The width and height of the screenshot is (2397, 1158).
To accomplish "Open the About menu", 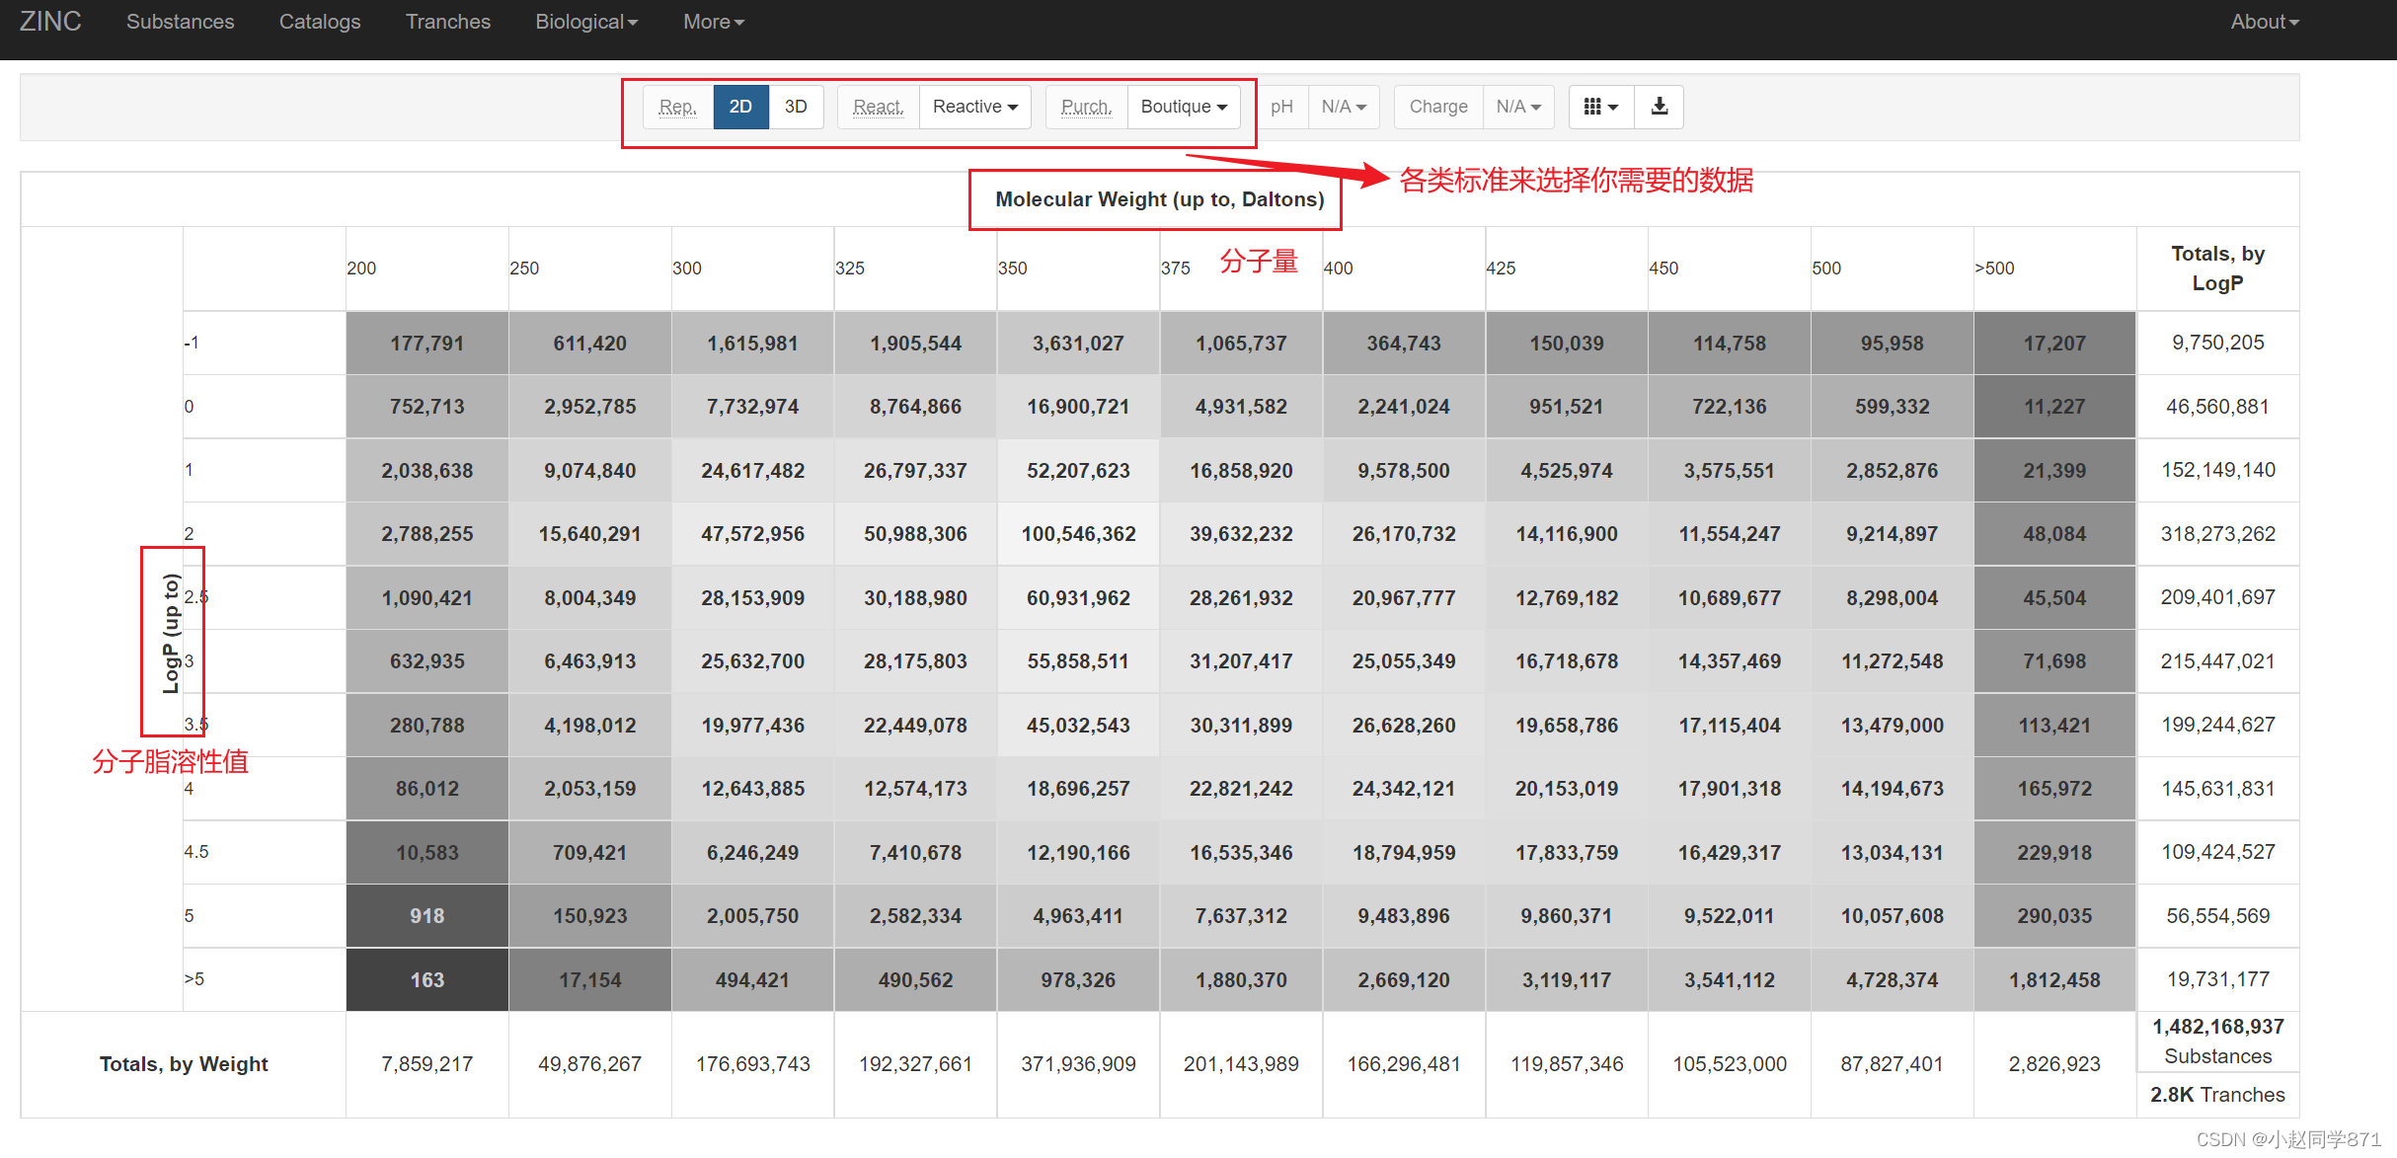I will tap(2264, 22).
